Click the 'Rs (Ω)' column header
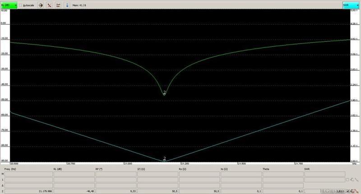This screenshot has height=194, width=361. coord(183,169)
